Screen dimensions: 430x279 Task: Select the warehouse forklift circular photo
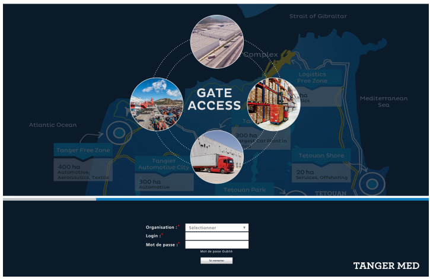click(x=273, y=104)
